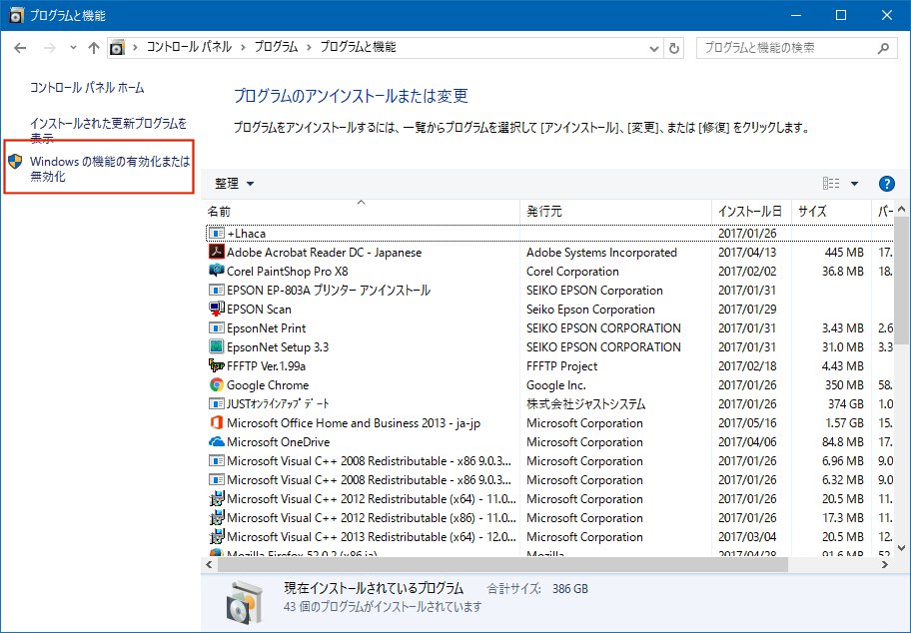Select the EPSON Scan entry
This screenshot has height=633, width=911.
[259, 309]
